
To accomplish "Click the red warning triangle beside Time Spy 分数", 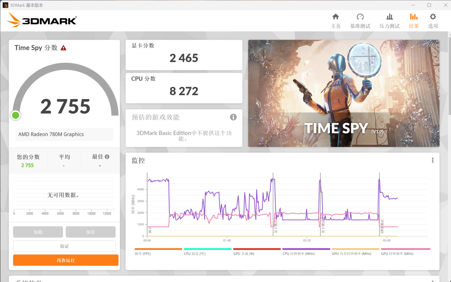I will click(63, 48).
